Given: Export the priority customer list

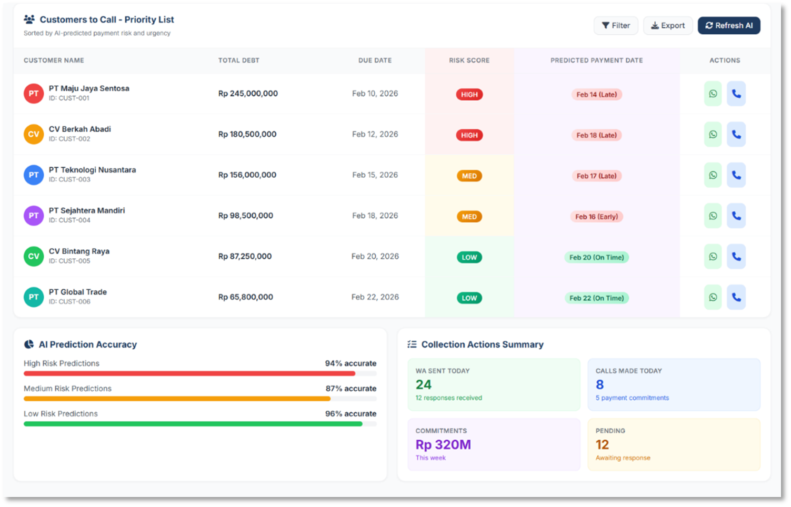Looking at the screenshot, I should click(667, 25).
